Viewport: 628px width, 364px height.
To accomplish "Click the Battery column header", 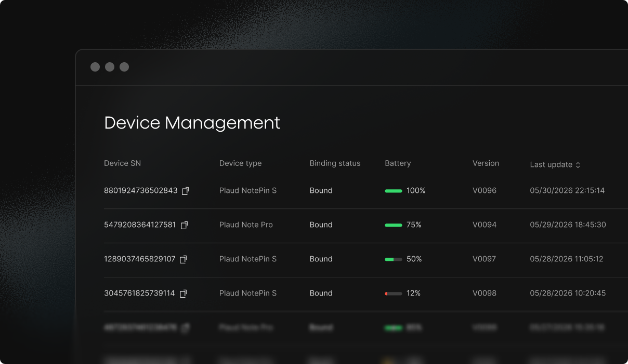I will (398, 163).
